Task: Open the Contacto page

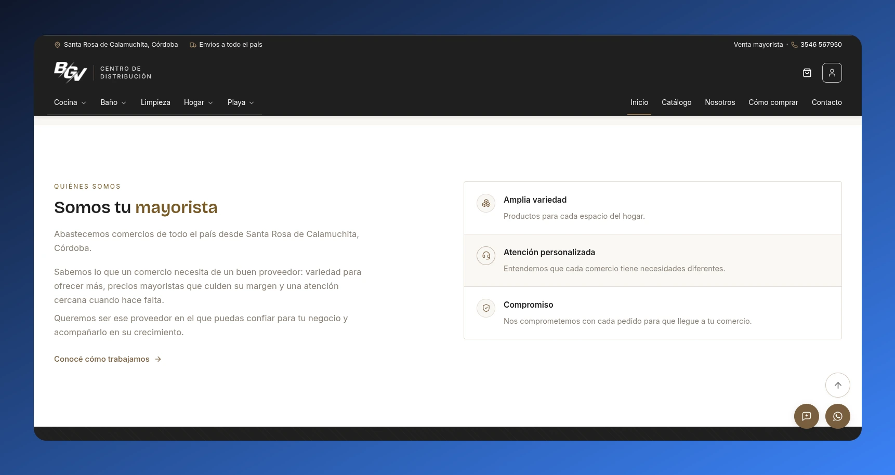Action: pos(827,102)
